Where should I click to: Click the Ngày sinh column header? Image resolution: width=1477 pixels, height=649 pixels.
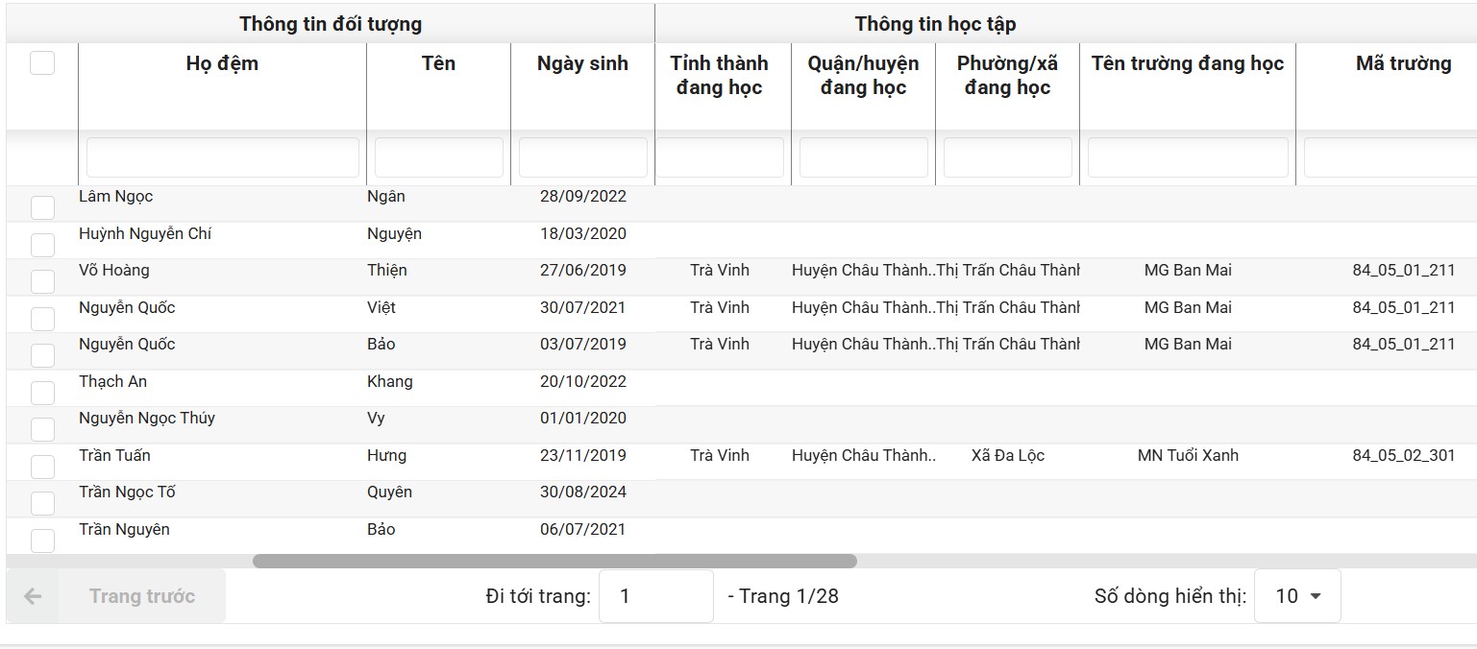click(582, 63)
